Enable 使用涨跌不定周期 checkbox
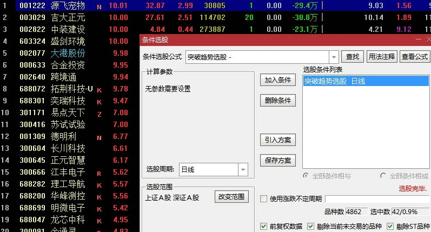Image resolution: width=431 pixels, height=232 pixels. coord(263,198)
